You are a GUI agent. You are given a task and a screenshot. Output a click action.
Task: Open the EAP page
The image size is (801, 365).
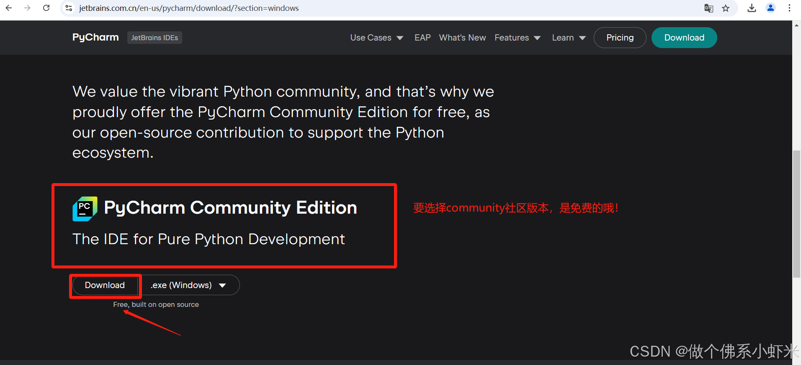point(422,38)
